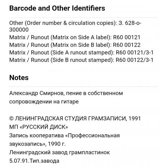
Task: Click the Barcode and Other Identifiers heading
Action: coord(57,8)
